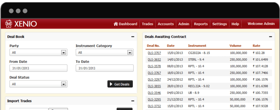Click the Help menu item

pos(235,24)
